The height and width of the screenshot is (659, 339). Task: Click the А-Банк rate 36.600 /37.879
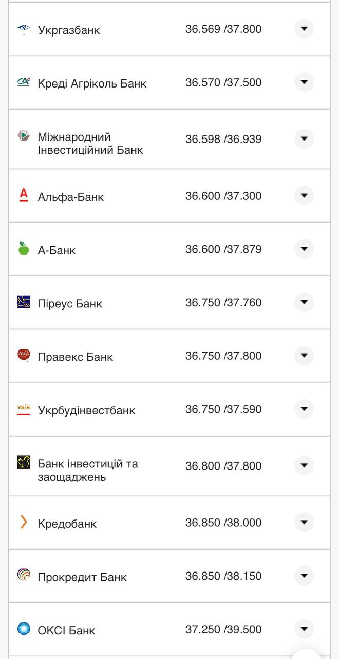223,249
